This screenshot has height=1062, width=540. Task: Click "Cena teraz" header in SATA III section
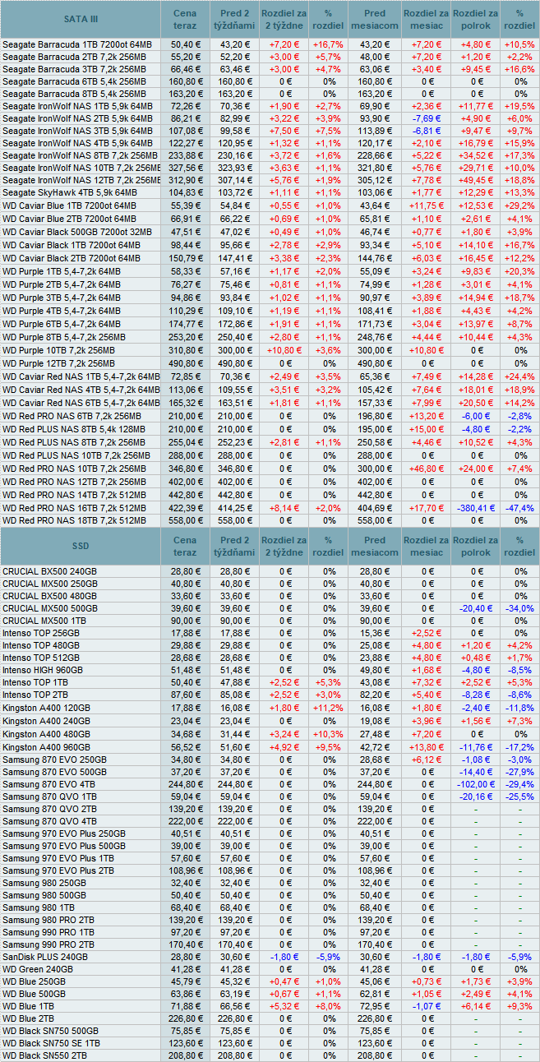tap(185, 19)
